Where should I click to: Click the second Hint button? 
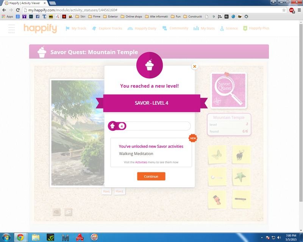pyautogui.click(x=120, y=191)
